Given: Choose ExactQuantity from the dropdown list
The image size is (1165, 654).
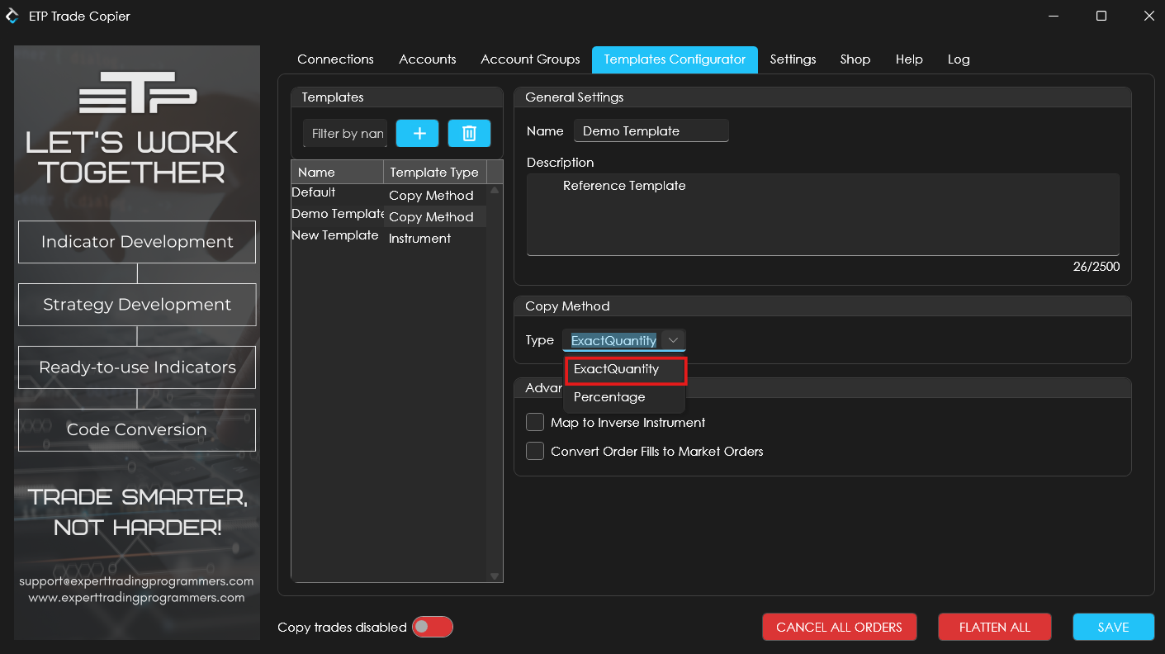Looking at the screenshot, I should [625, 369].
